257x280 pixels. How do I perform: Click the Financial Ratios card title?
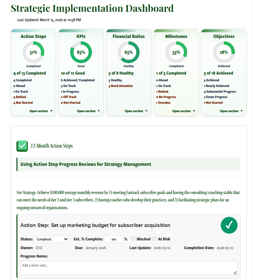tap(128, 37)
